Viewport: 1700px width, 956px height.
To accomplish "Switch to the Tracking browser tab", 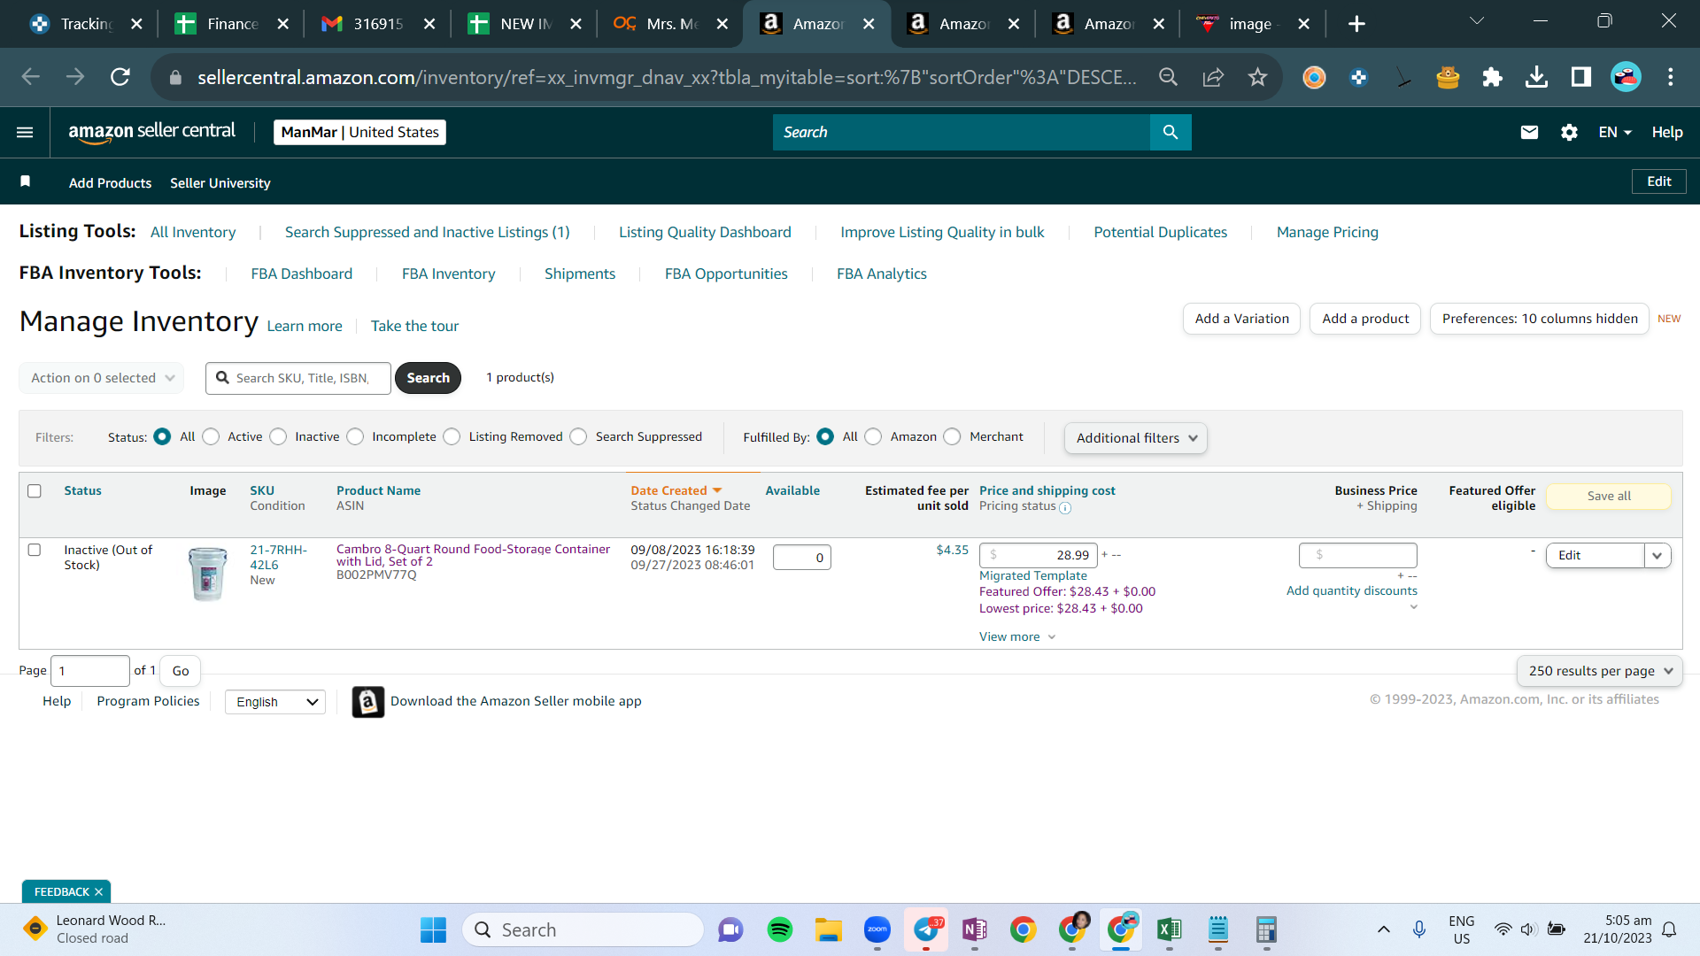I will tap(85, 24).
